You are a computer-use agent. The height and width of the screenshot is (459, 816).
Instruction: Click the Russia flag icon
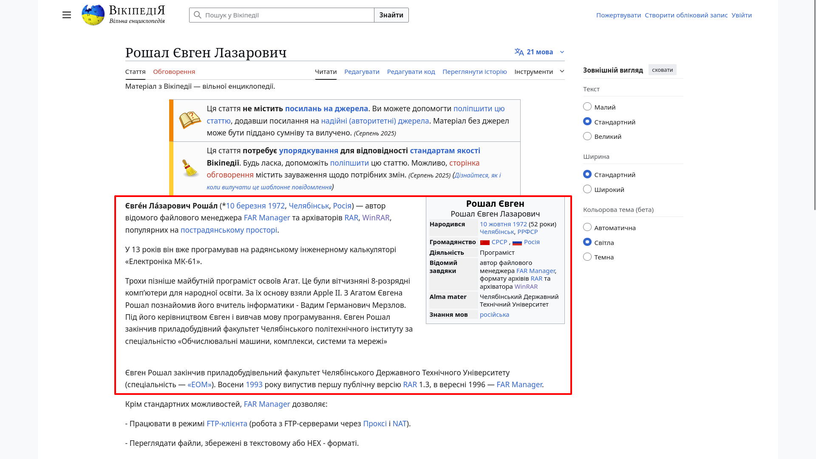pyautogui.click(x=517, y=242)
